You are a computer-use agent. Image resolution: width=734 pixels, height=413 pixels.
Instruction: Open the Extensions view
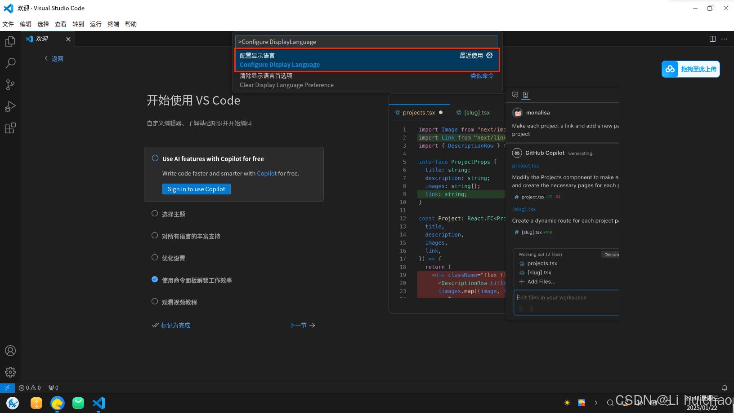10,128
